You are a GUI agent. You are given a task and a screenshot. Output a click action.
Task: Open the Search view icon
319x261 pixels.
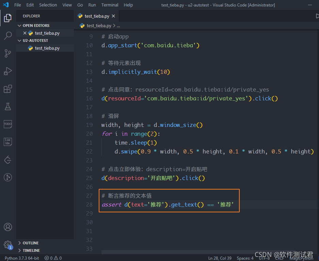tap(8, 36)
